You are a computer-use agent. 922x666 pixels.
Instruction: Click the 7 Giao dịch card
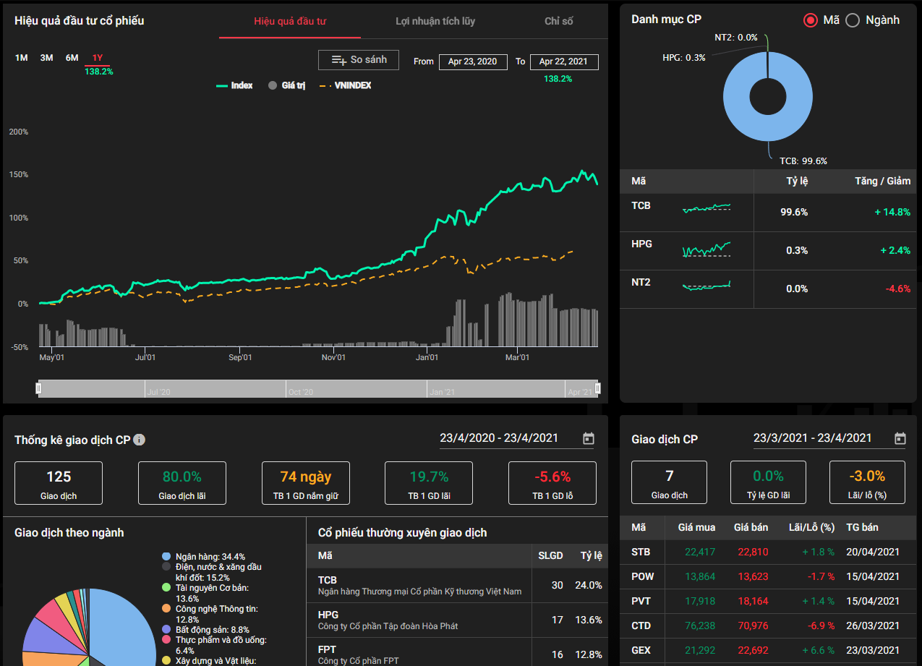tap(669, 483)
